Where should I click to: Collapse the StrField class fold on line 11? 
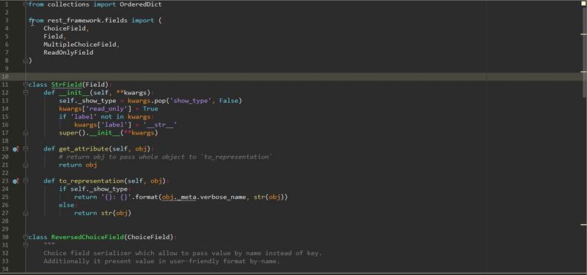pyautogui.click(x=26, y=85)
